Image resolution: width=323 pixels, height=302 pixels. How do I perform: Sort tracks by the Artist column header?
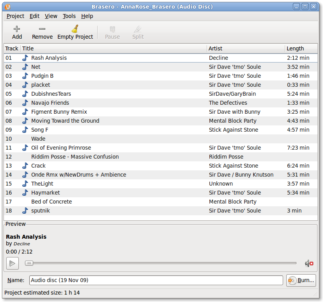coord(246,48)
